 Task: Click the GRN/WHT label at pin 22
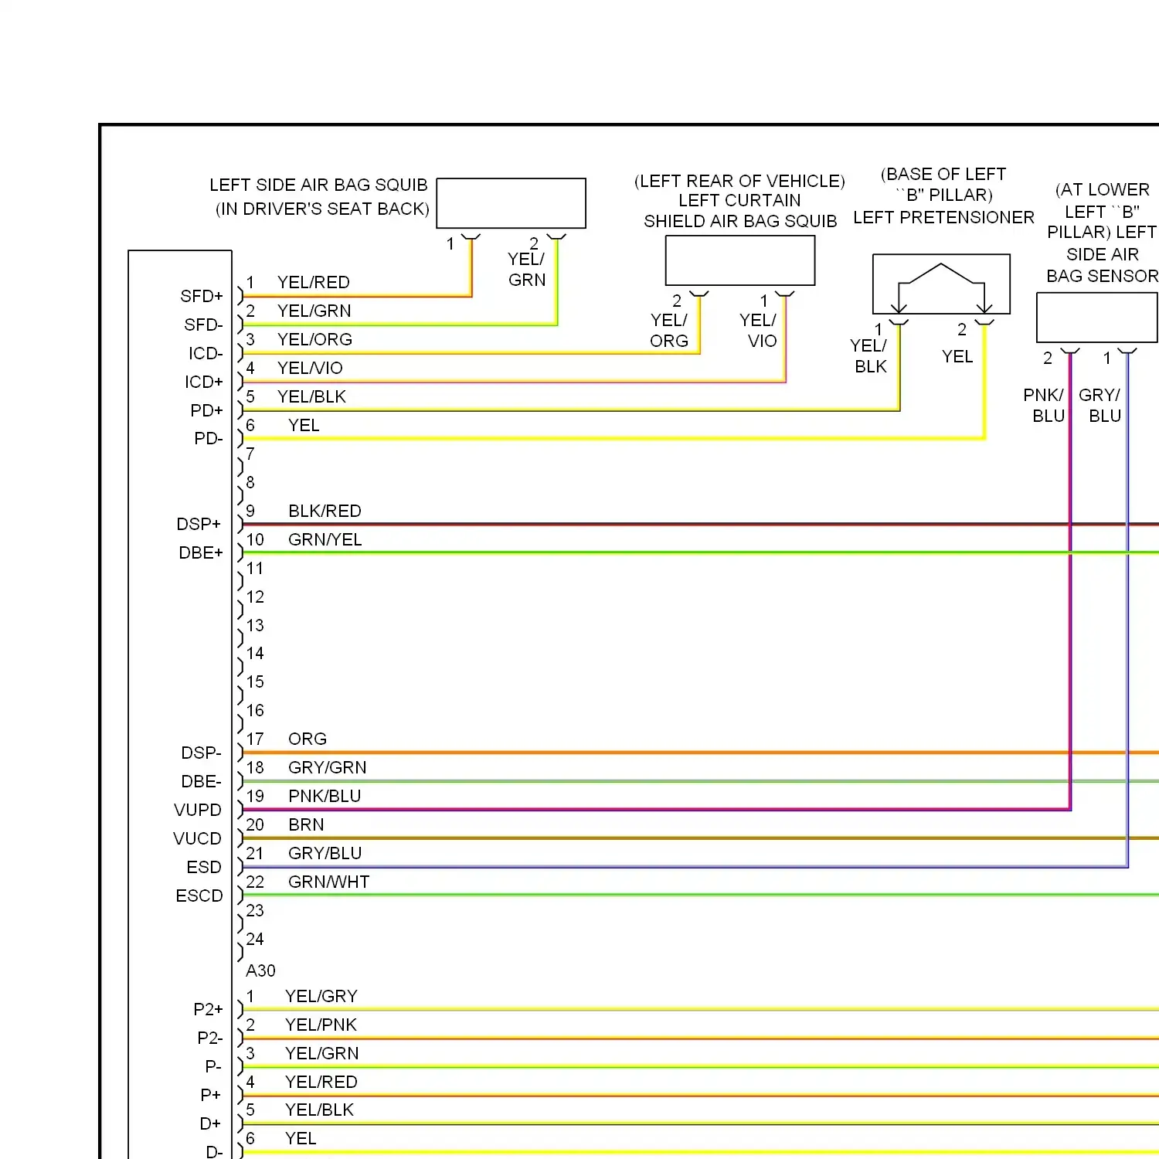[x=328, y=882]
